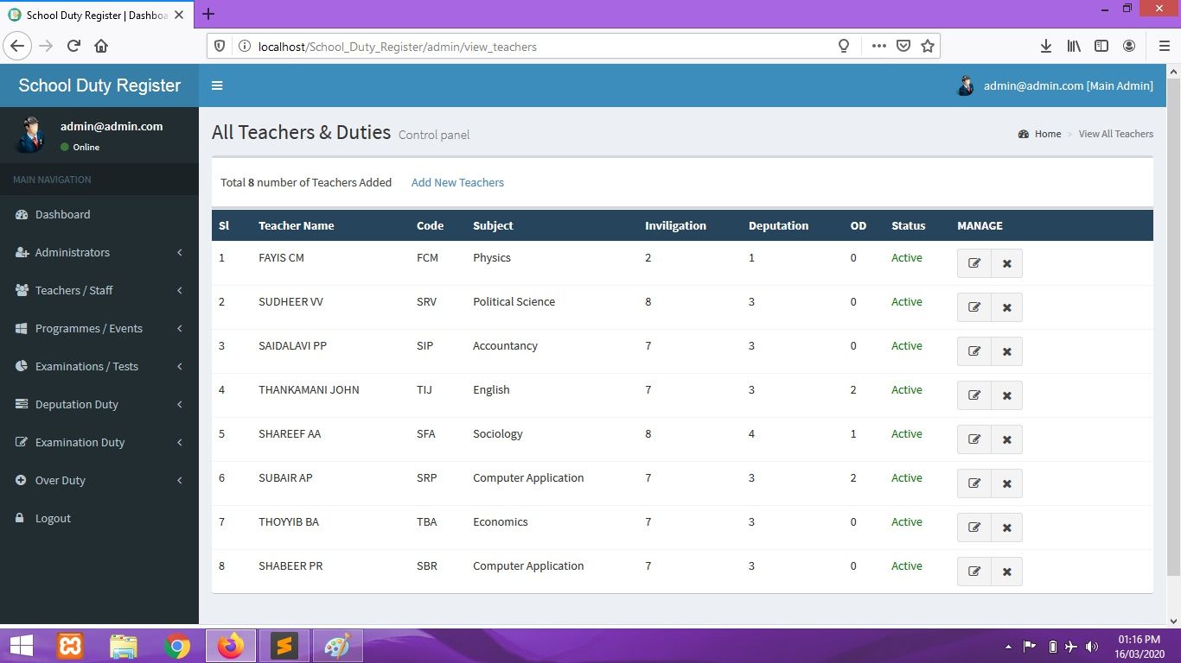
Task: Delete teacher SUDHEER VV with the X icon
Action: 1006,307
